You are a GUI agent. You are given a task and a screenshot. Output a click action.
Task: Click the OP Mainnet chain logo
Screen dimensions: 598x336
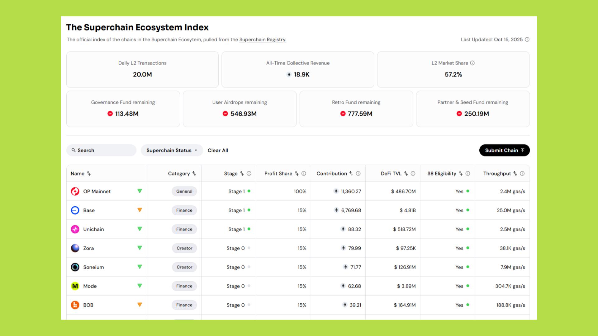click(x=75, y=191)
